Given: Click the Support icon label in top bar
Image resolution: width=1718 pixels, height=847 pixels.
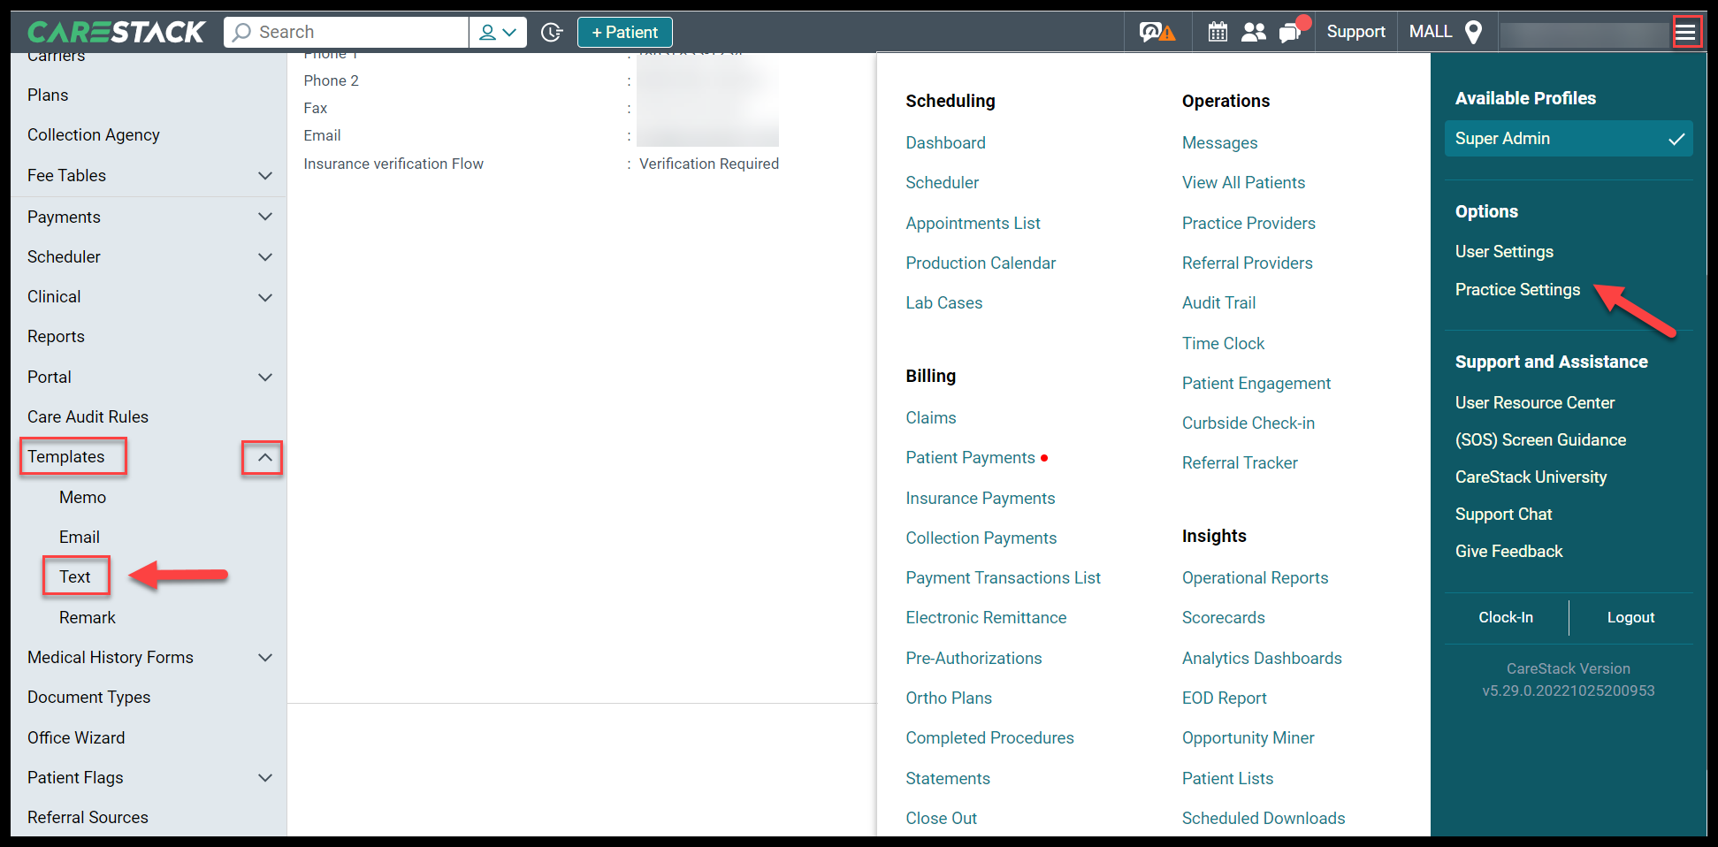Looking at the screenshot, I should pos(1355,32).
